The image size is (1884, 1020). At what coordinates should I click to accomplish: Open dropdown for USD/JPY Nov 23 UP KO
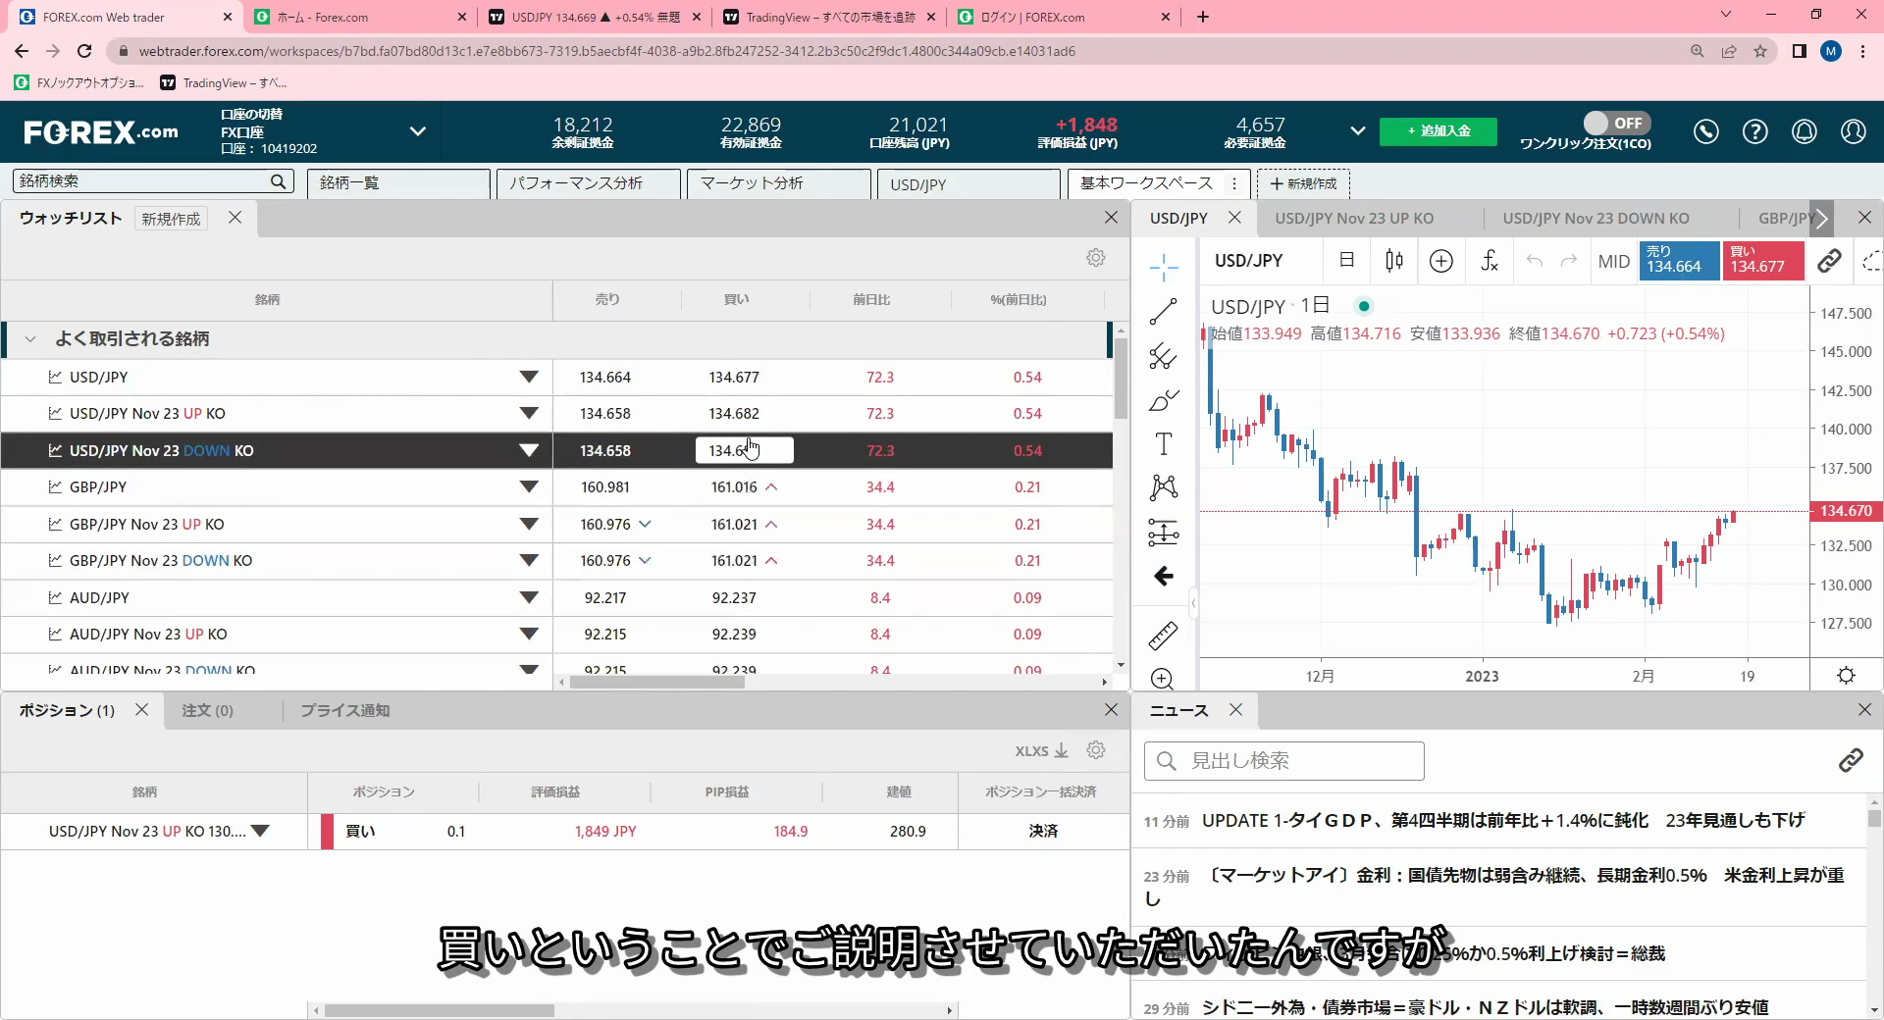[529, 414]
